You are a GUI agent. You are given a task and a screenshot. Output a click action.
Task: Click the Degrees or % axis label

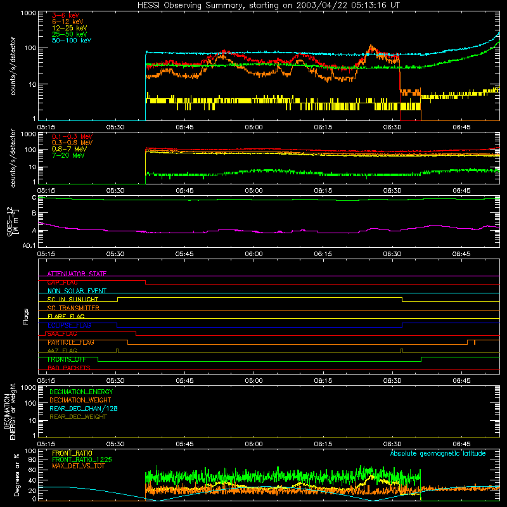point(16,475)
